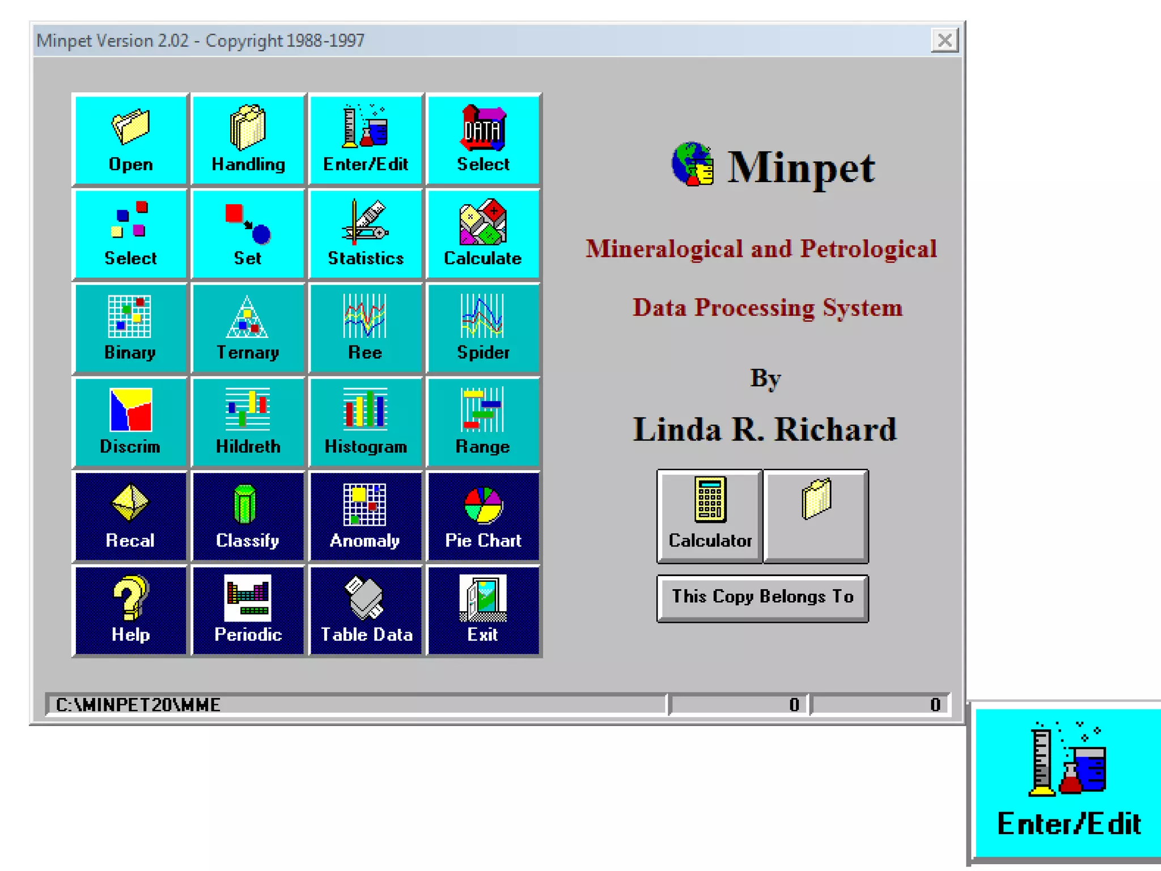
Task: Open the Ternary plot tool
Action: coord(248,328)
